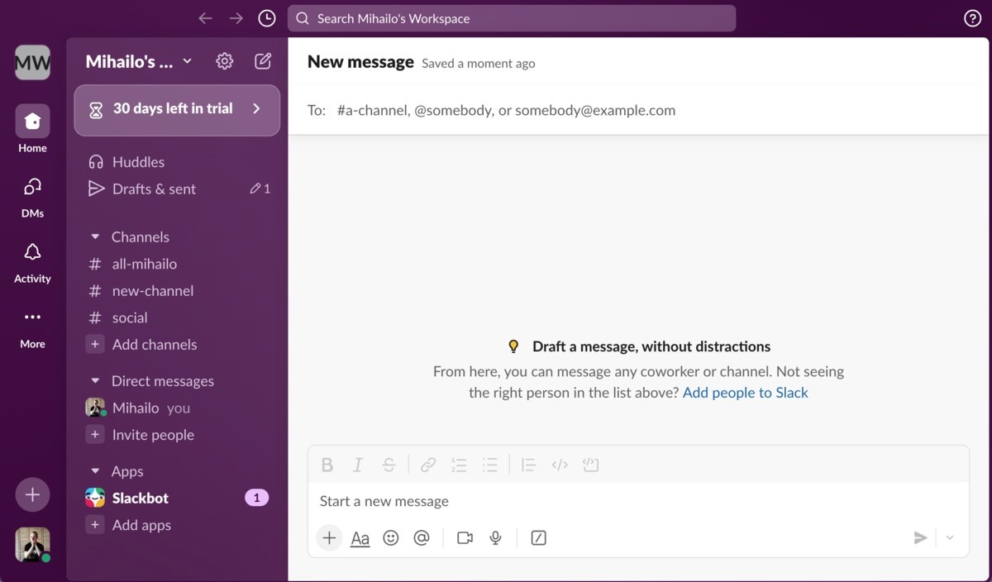Click the pencil draft count icon

(255, 188)
